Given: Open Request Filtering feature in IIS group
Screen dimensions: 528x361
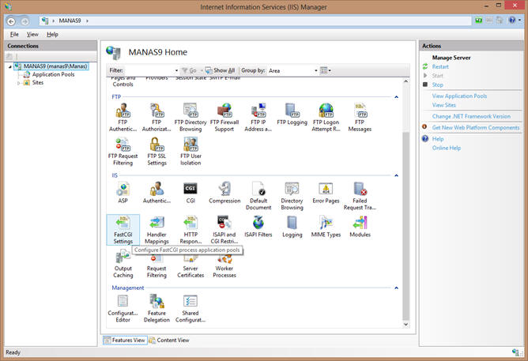Looking at the screenshot, I should 157,267.
